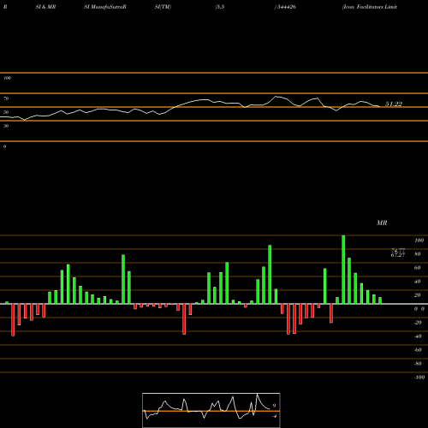This screenshot has height=428, width=428.
Task: Click the '-100' label on the MR axis
Action: (x=419, y=377)
